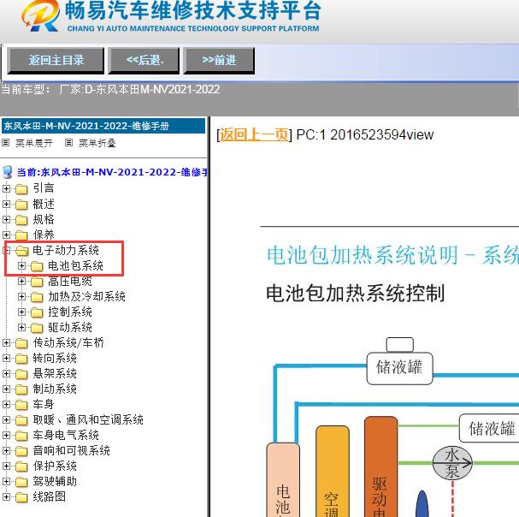Screen dimensions: 519x517
Task: Click the 水泵 pump symbol in diagram
Action: [x=452, y=463]
